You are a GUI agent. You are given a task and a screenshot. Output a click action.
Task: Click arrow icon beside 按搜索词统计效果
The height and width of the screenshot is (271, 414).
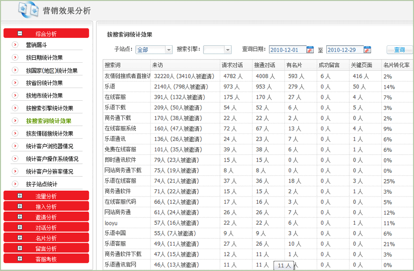15,121
